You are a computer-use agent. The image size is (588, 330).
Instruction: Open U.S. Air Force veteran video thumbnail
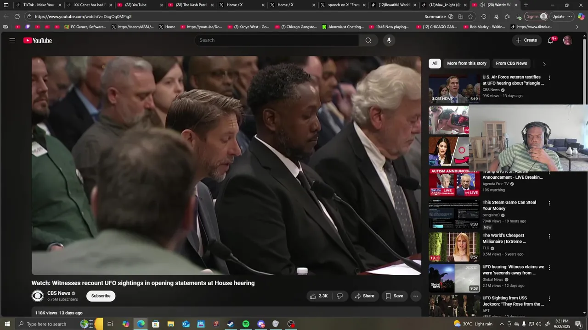[454, 89]
